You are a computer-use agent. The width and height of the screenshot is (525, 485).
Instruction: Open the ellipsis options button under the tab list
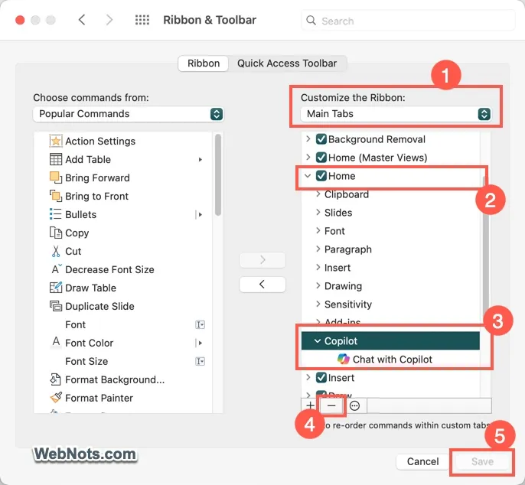(354, 405)
